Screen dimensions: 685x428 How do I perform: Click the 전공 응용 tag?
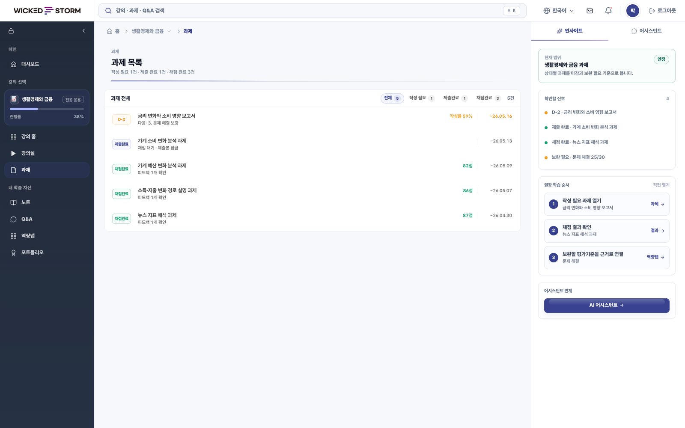[73, 100]
